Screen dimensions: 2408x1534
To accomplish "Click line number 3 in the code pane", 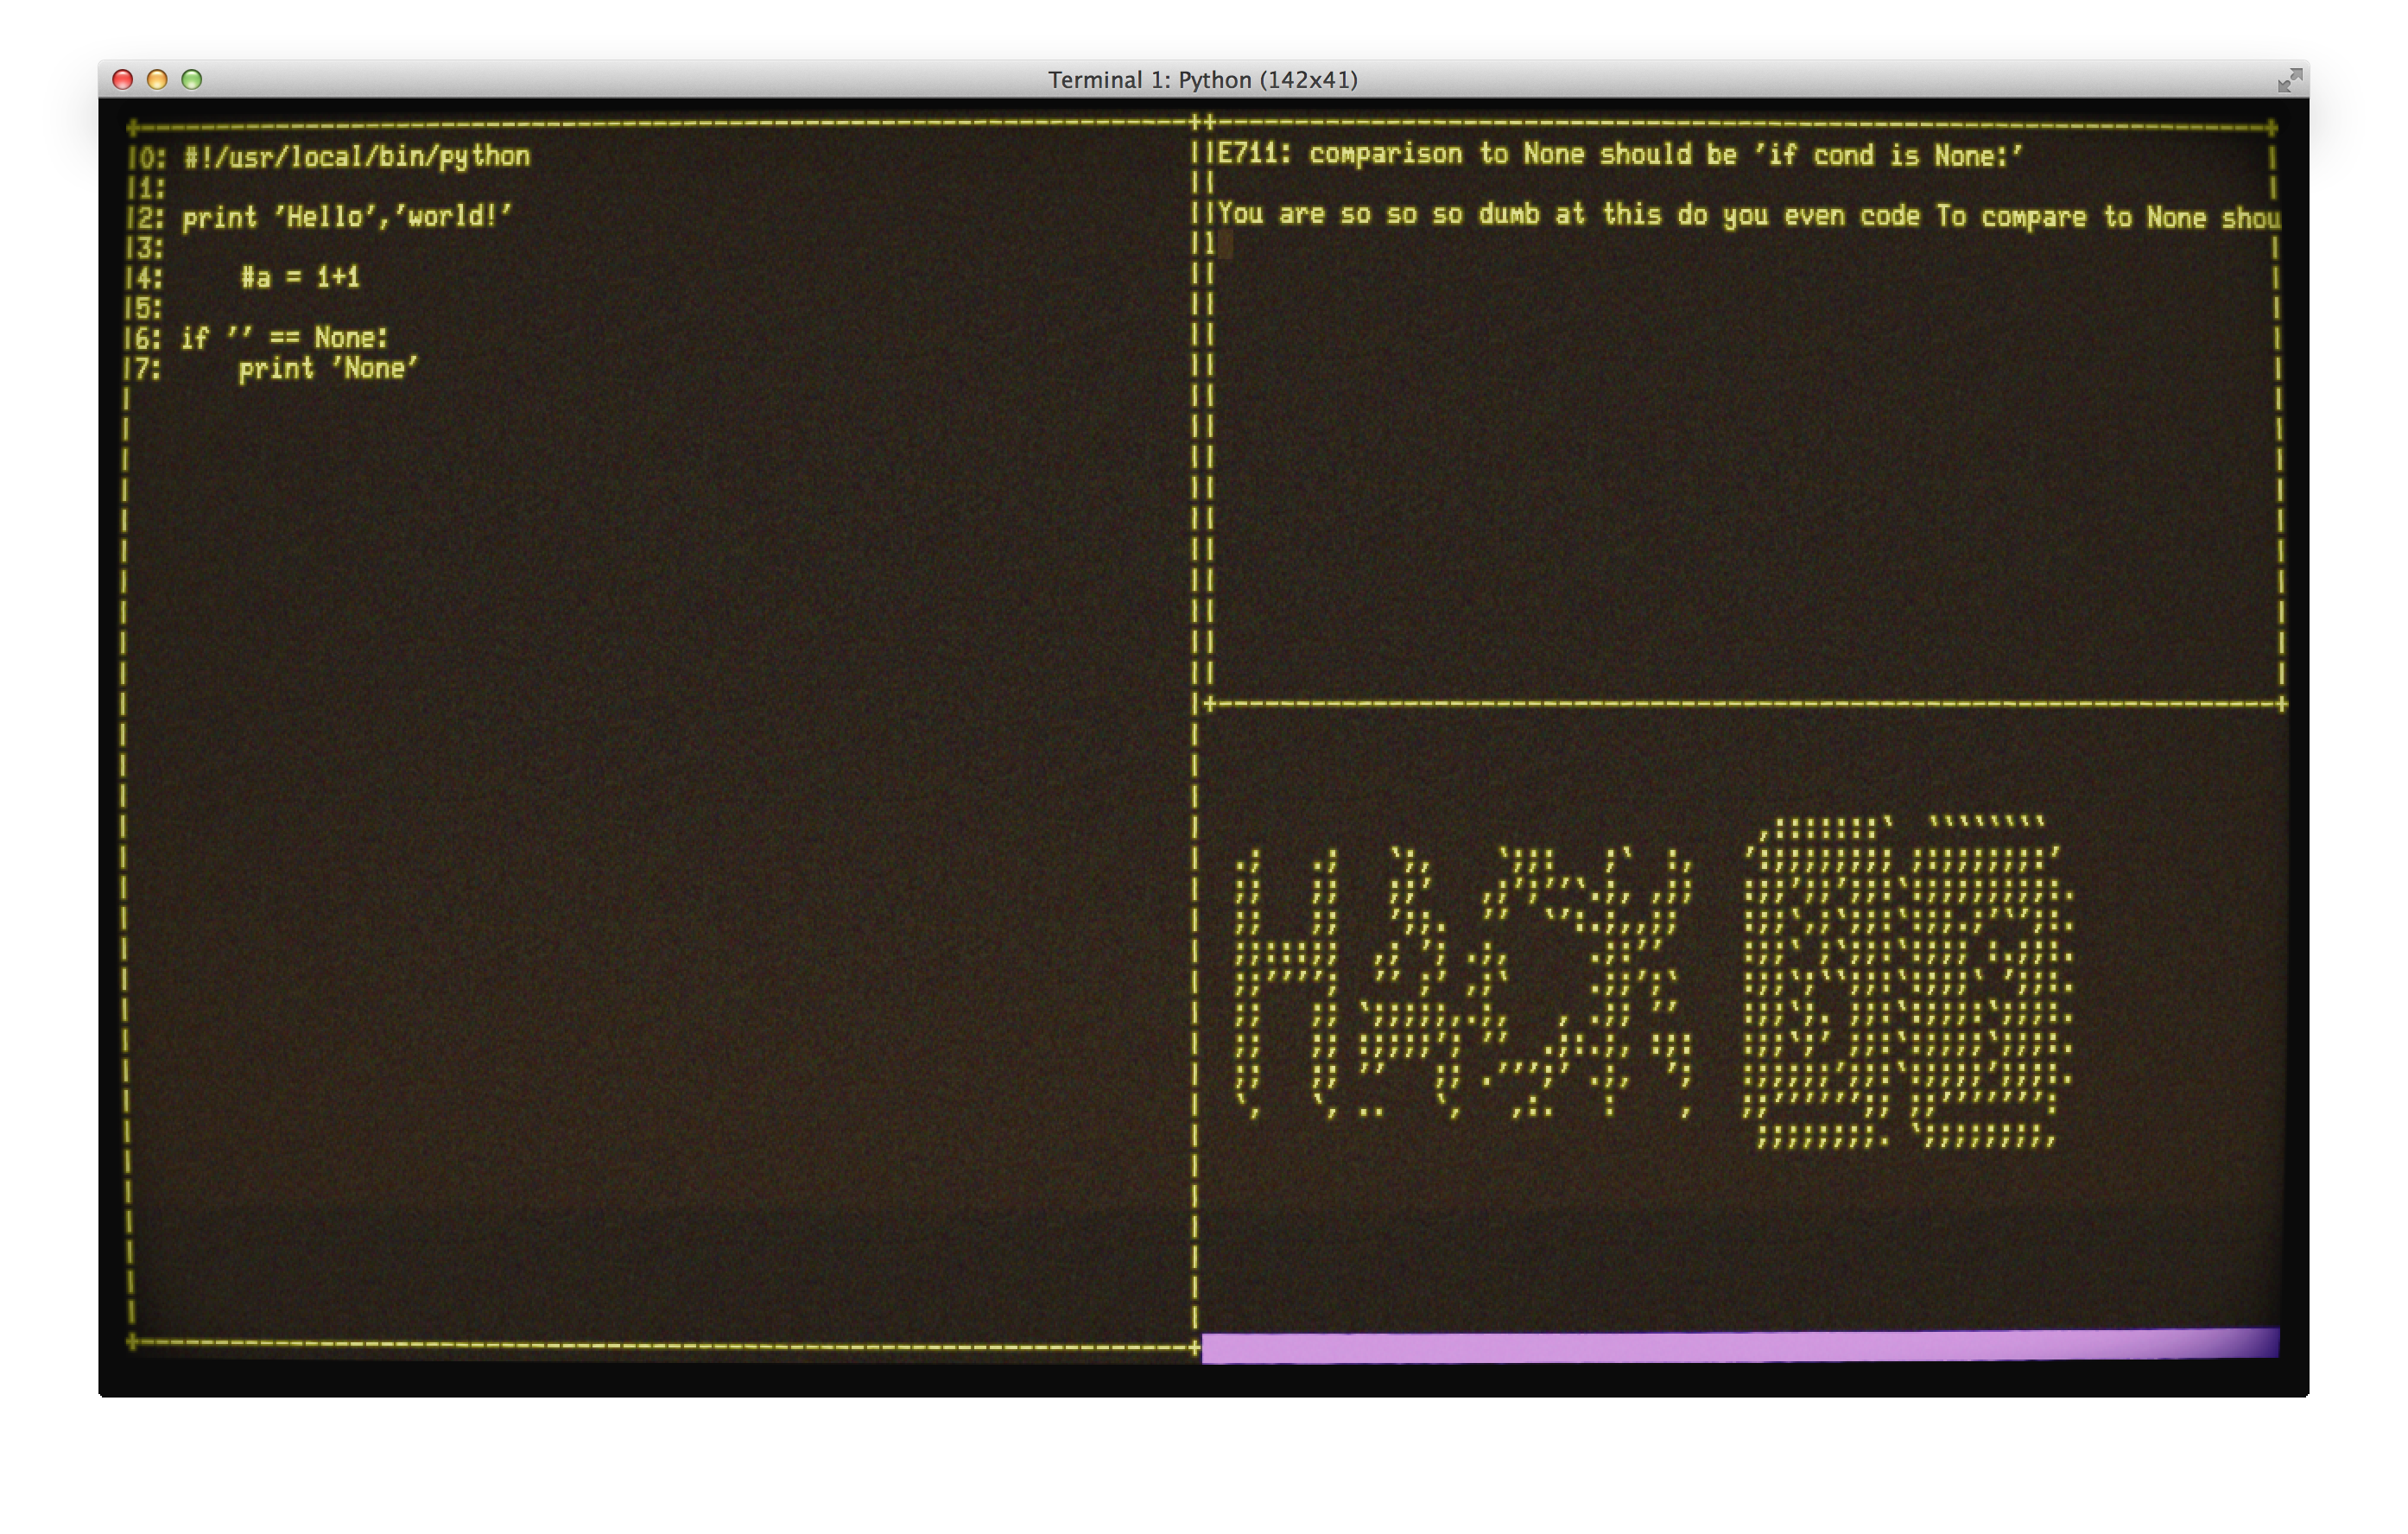I will (145, 248).
